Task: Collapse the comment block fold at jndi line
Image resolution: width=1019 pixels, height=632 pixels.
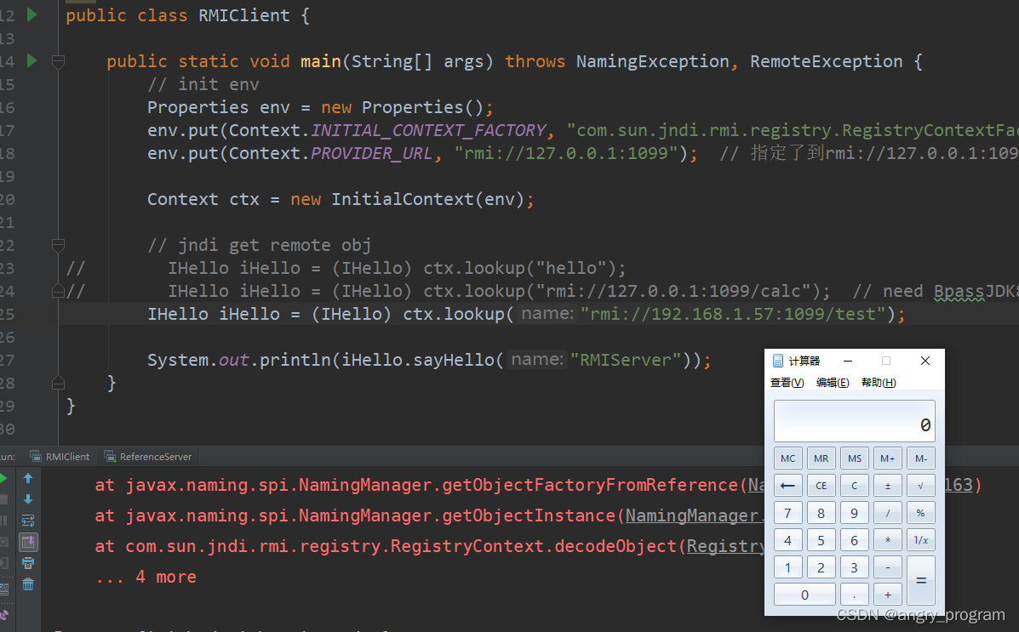Action: point(58,246)
